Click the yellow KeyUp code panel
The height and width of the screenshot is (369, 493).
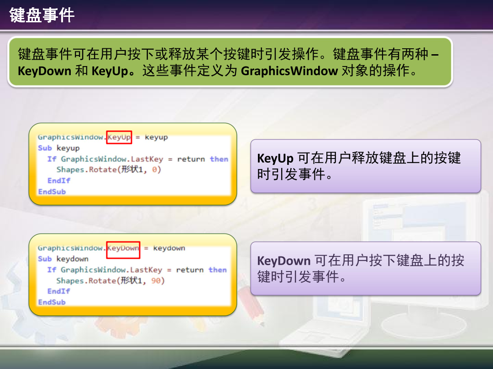(x=132, y=164)
